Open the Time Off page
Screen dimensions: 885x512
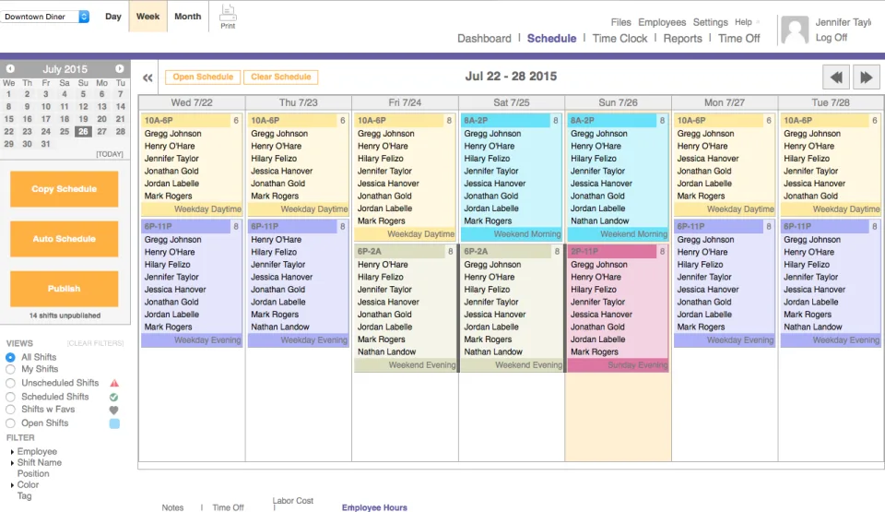click(738, 39)
